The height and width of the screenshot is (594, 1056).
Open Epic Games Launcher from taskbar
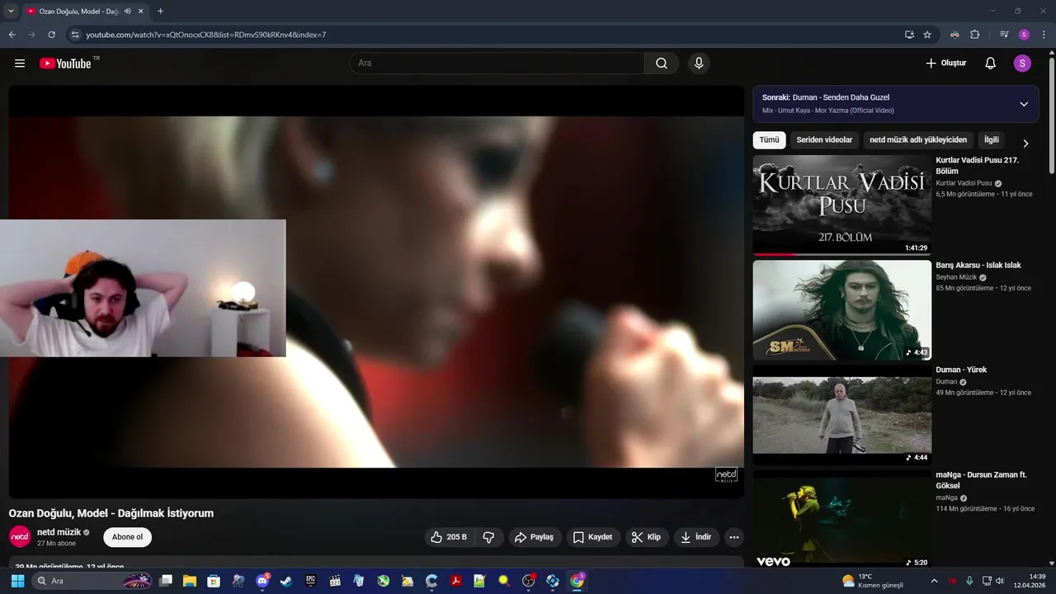tap(310, 581)
